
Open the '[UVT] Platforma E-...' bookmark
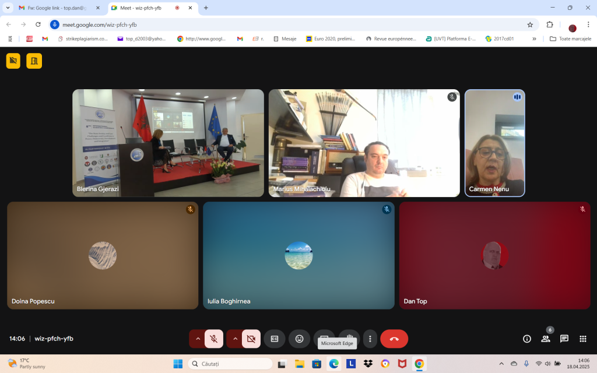[x=451, y=39]
